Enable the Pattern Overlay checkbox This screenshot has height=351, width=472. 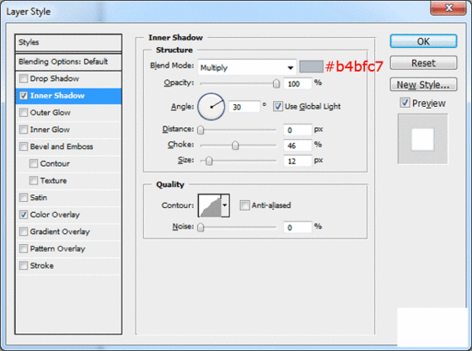(x=24, y=248)
